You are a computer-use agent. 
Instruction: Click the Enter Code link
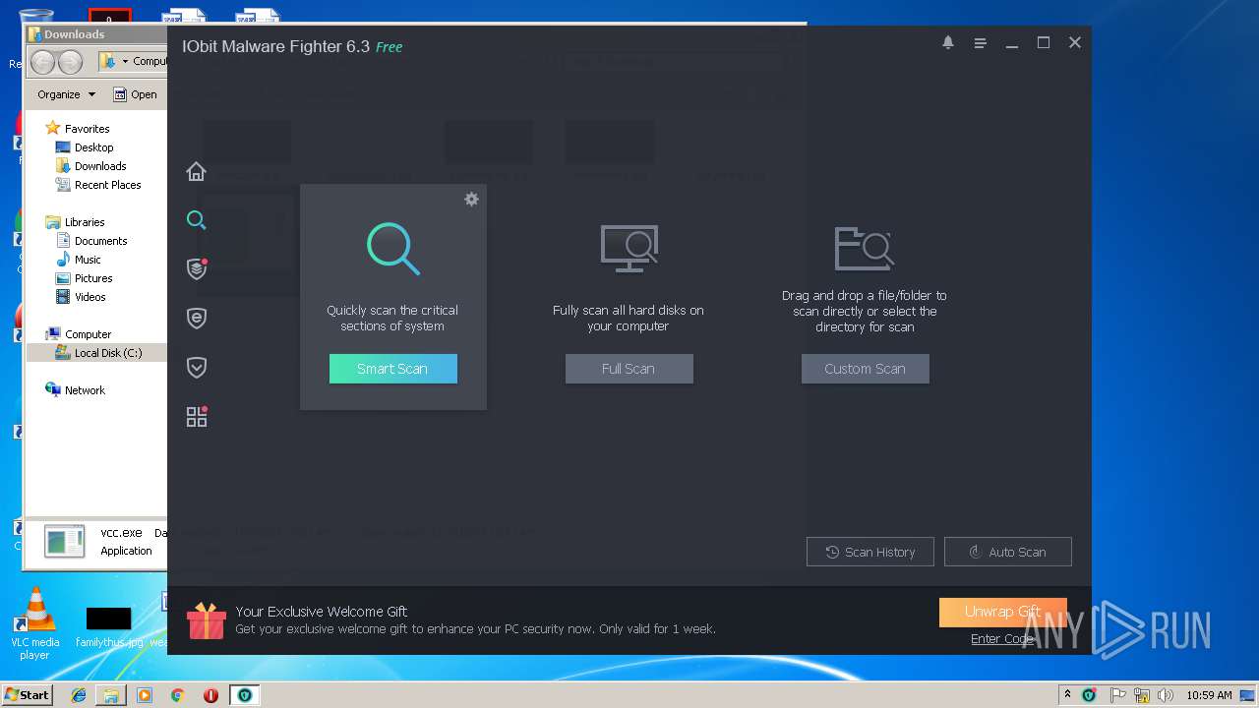pos(1002,639)
